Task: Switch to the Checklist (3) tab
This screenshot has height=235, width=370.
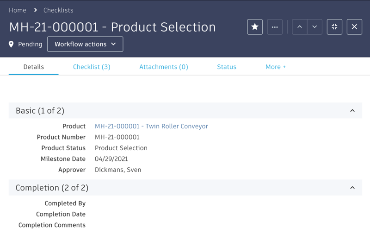Action: (92, 67)
